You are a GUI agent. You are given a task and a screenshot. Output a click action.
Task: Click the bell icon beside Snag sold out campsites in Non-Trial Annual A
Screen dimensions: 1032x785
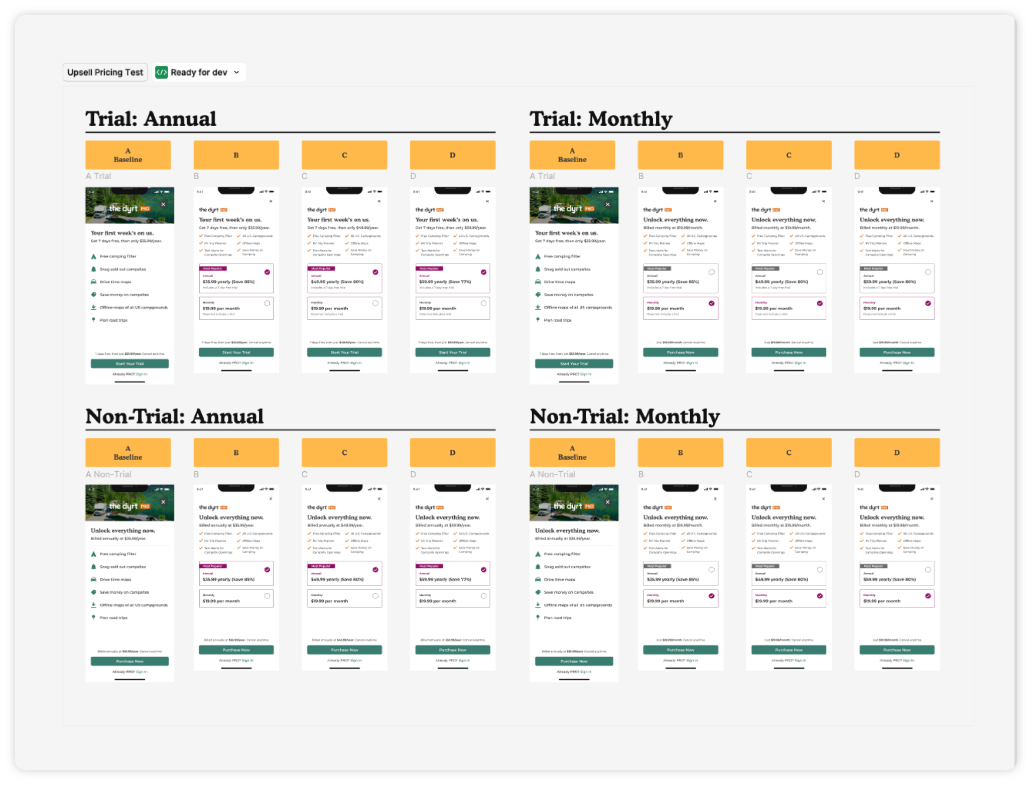[93, 567]
